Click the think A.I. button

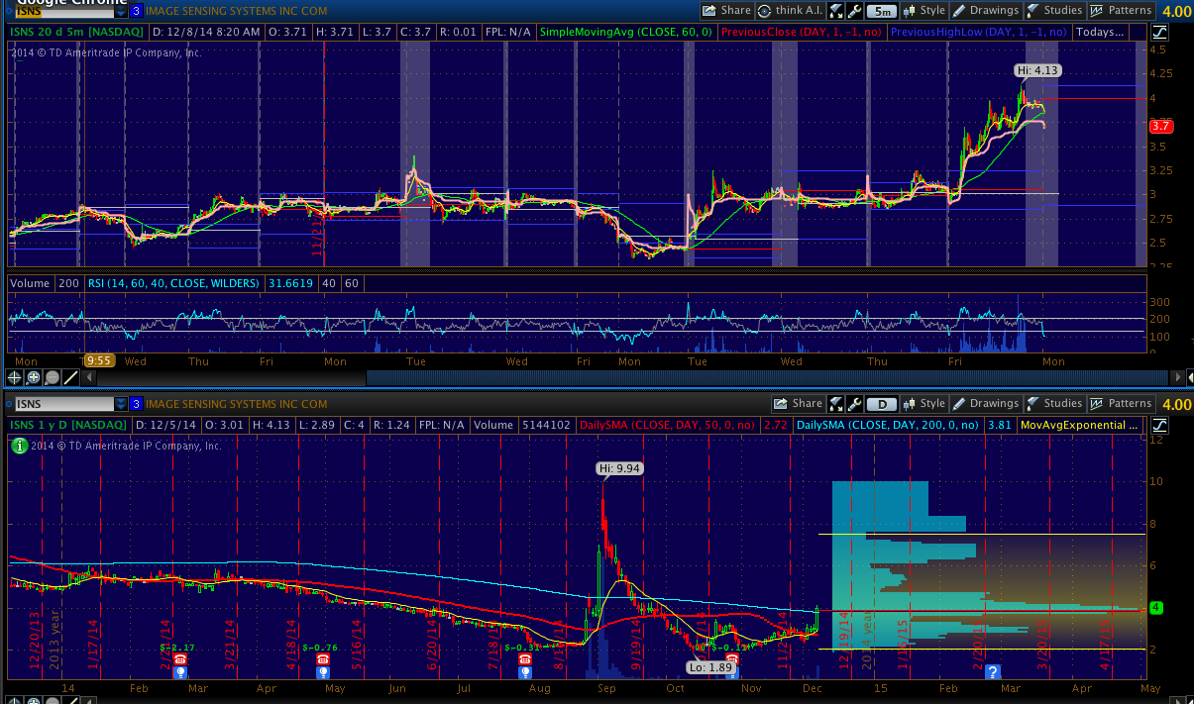point(792,11)
